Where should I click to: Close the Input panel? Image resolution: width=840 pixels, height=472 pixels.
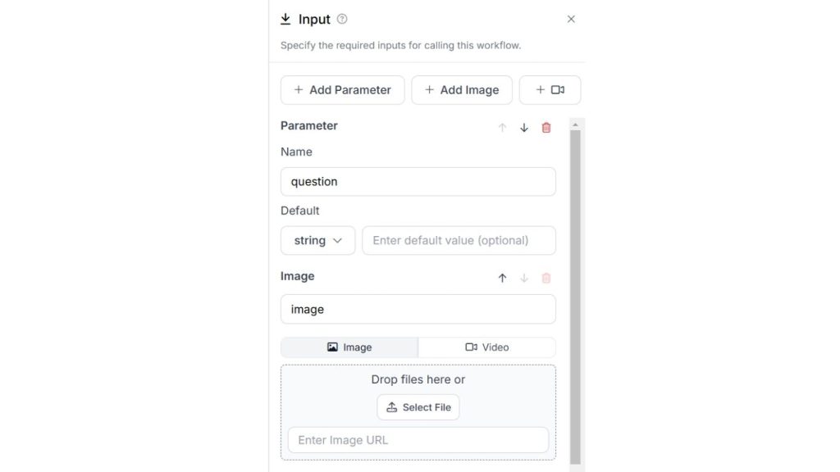[x=571, y=19]
